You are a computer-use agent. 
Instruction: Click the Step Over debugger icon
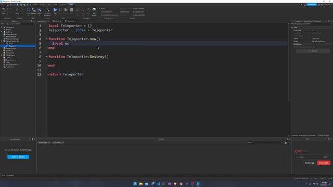pyautogui.click(x=83, y=10)
